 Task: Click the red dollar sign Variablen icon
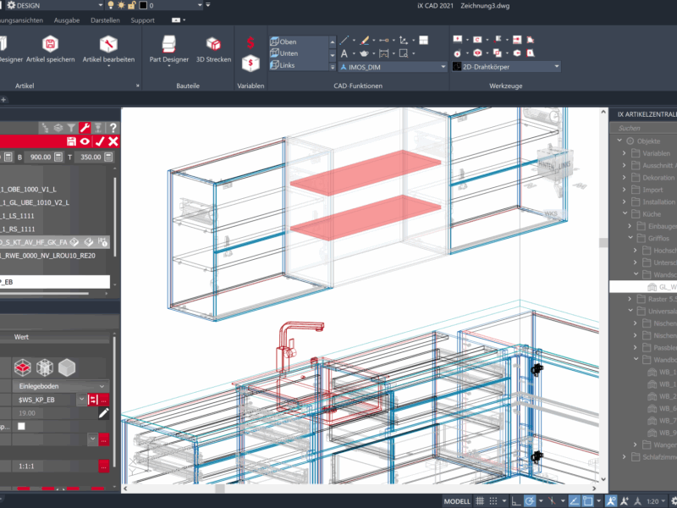point(250,42)
